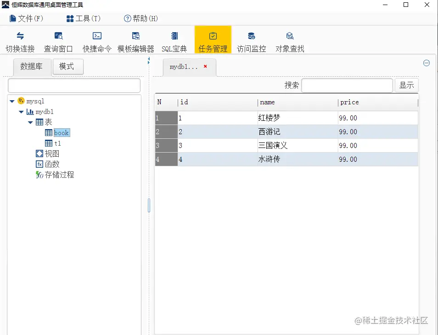Launch the 快捷命令 quick command tool
The width and height of the screenshot is (438, 335).
point(97,42)
